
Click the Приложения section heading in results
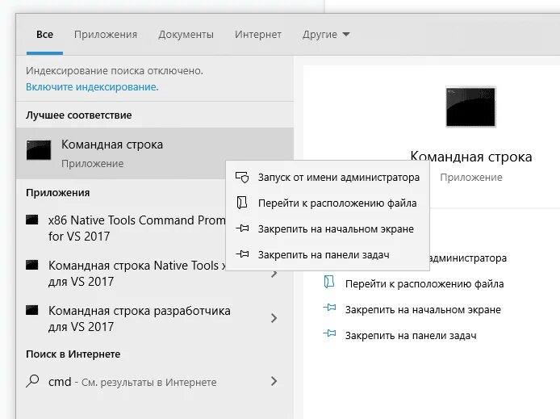57,193
